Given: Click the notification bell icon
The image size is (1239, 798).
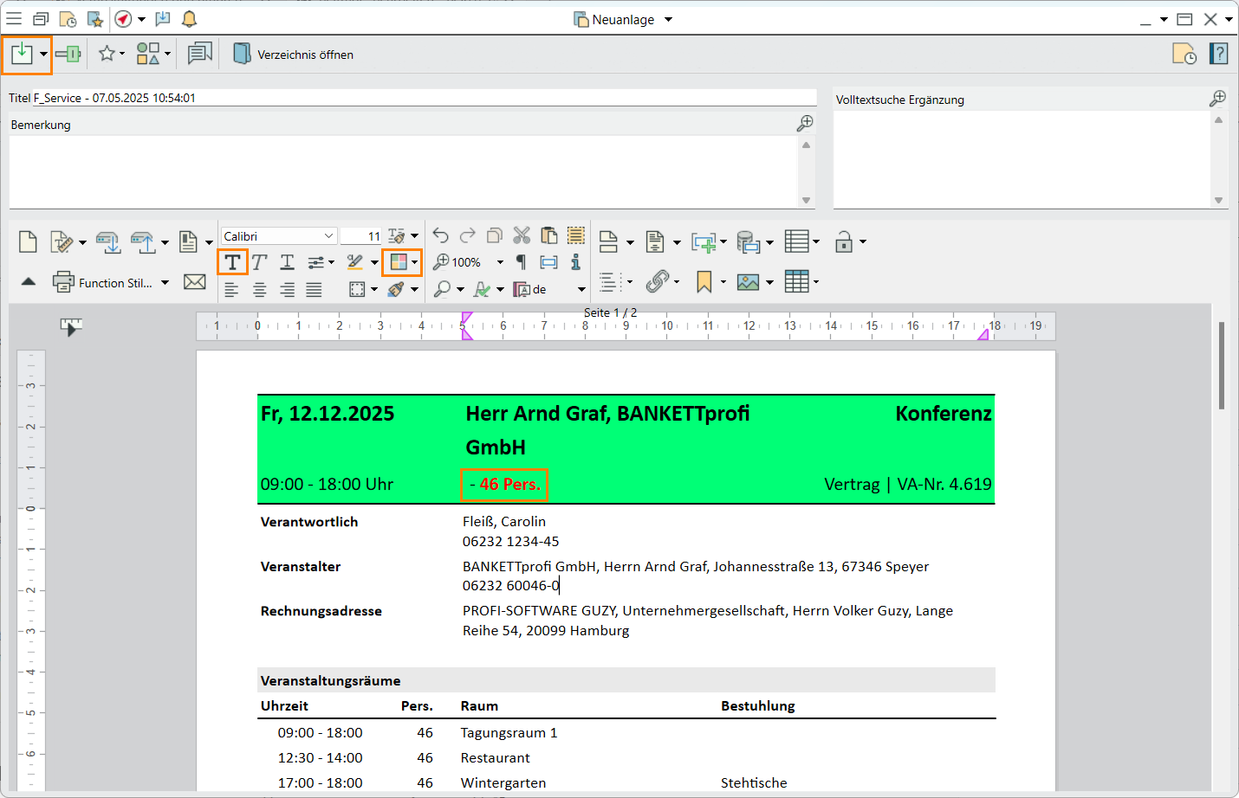Looking at the screenshot, I should tap(189, 19).
